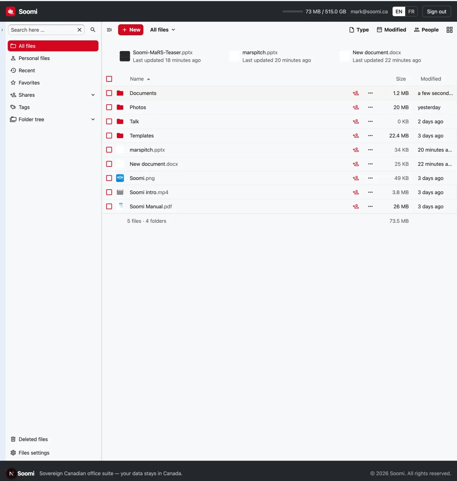Open actions menu for marspitch.pptx row
Viewport: 457px width, 481px height.
click(x=370, y=150)
